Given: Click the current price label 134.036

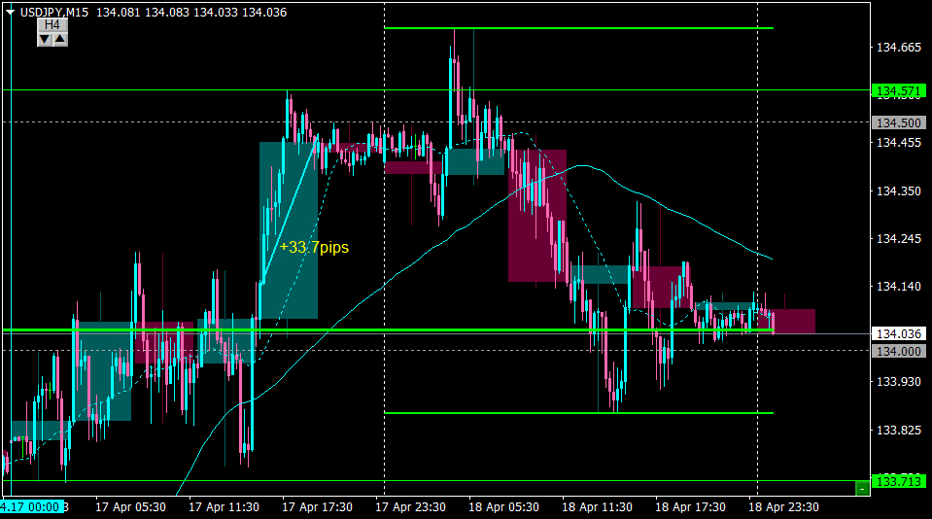Looking at the screenshot, I should click(x=899, y=334).
